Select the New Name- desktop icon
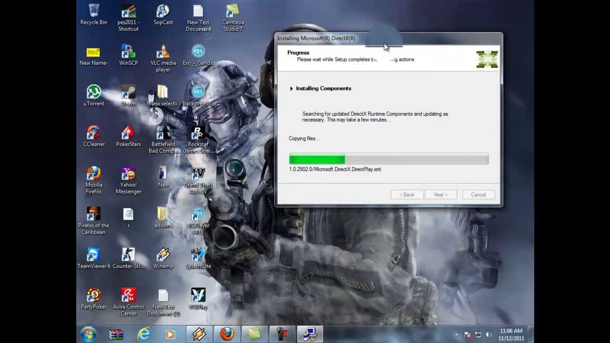 click(x=93, y=56)
